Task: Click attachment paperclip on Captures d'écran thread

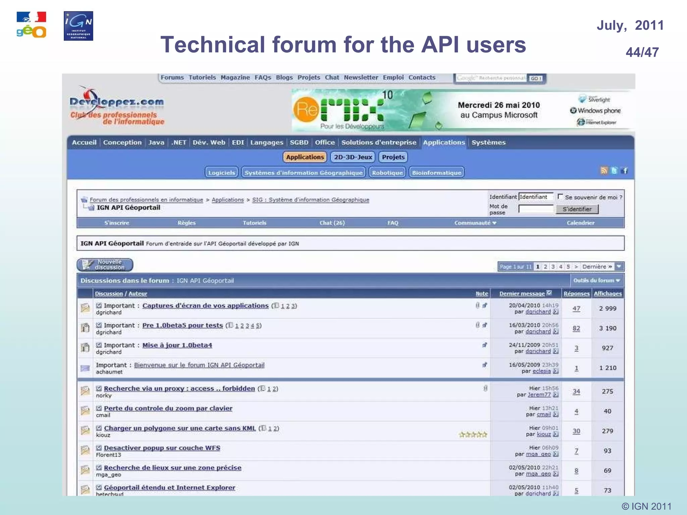Action: coord(477,305)
